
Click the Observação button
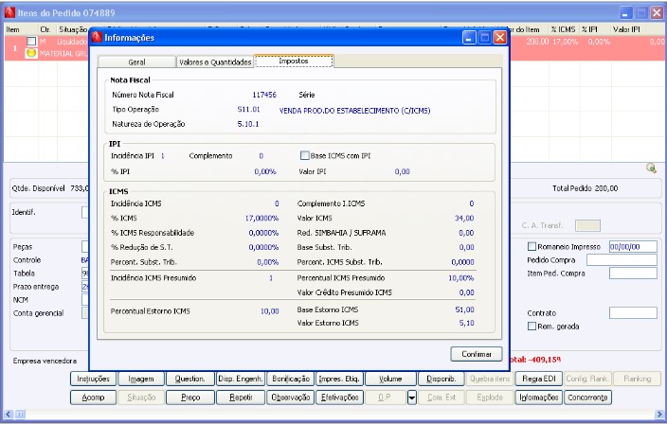pyautogui.click(x=291, y=397)
